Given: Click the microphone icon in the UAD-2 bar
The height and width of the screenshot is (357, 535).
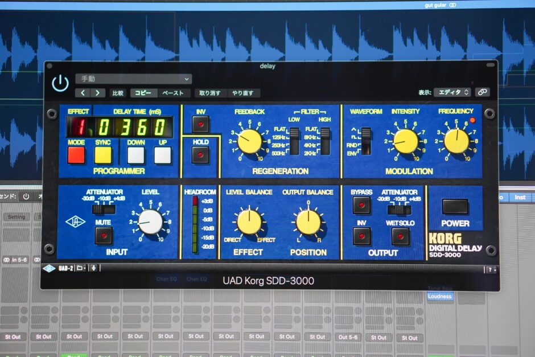Looking at the screenshot, I should pos(94,268).
